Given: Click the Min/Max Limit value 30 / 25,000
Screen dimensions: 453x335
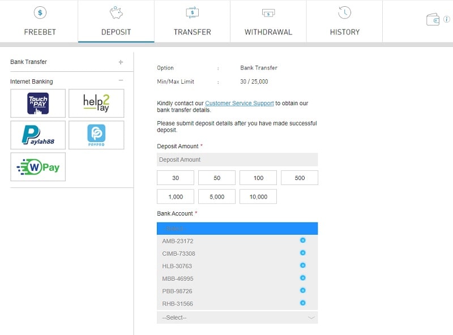Looking at the screenshot, I should (254, 81).
